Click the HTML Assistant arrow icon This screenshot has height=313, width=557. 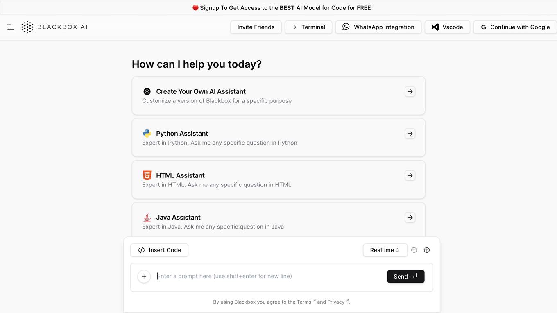click(x=410, y=175)
